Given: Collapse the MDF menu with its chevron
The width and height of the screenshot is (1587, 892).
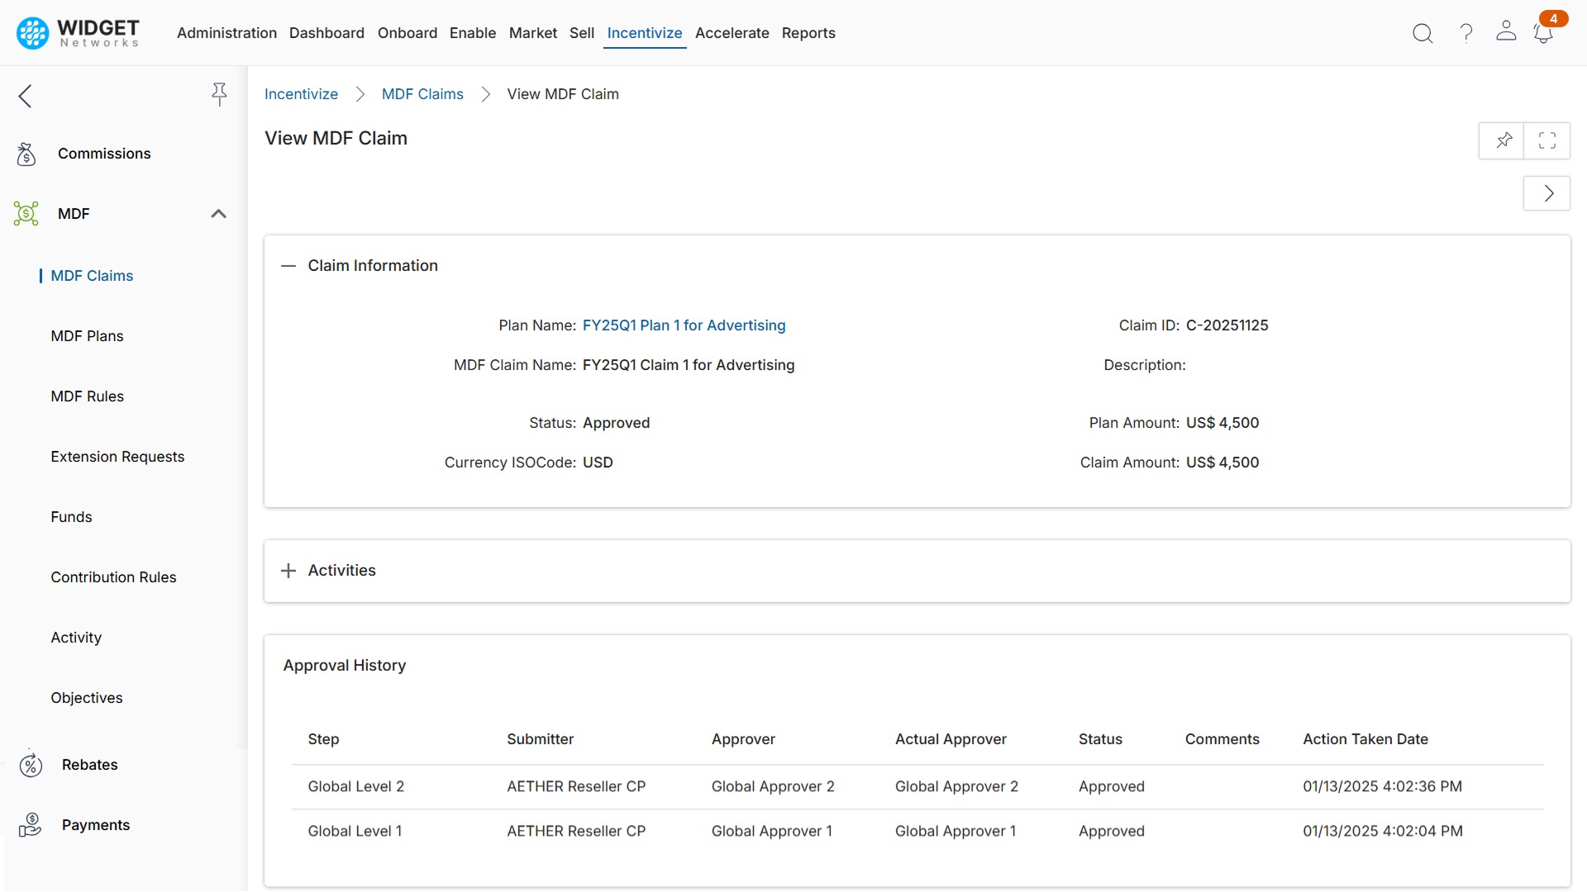Looking at the screenshot, I should pyautogui.click(x=218, y=213).
